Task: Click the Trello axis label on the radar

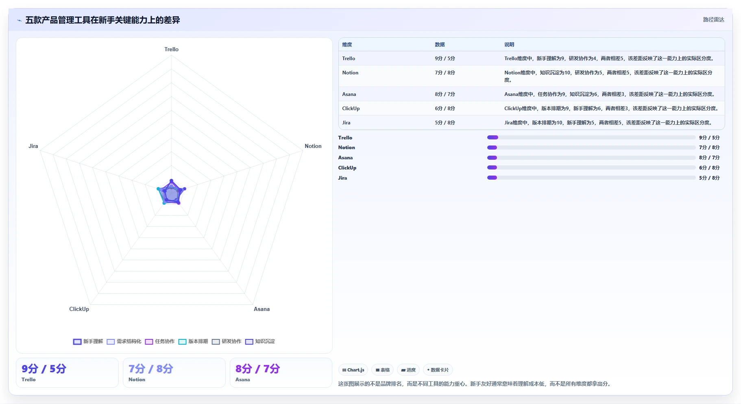Action: click(171, 50)
